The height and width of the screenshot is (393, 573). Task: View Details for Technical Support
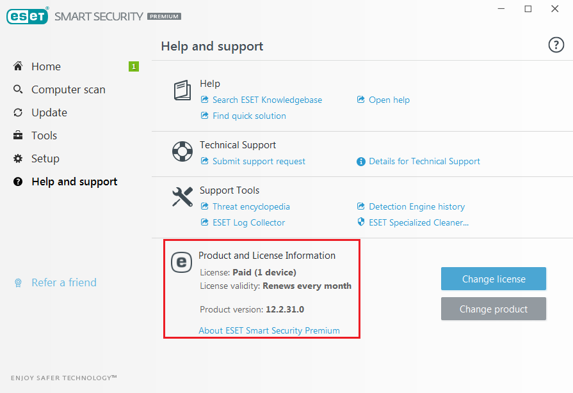[x=424, y=161]
